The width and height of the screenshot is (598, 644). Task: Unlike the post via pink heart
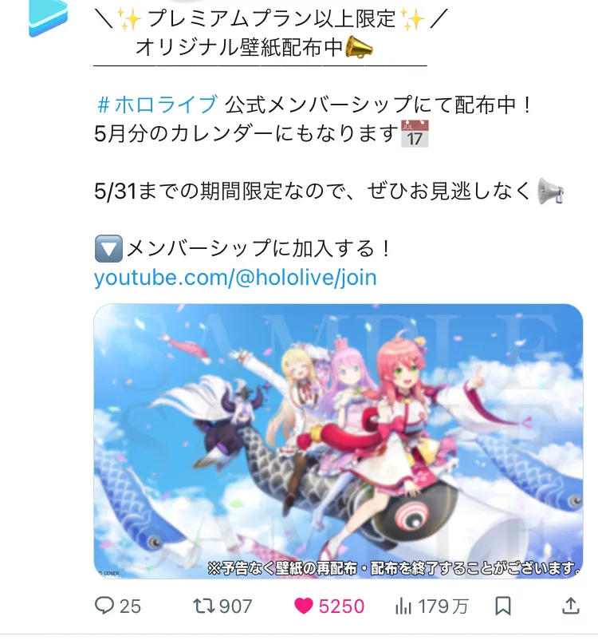pyautogui.click(x=304, y=606)
